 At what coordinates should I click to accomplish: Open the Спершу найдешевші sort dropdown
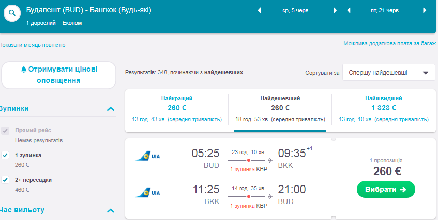click(388, 73)
